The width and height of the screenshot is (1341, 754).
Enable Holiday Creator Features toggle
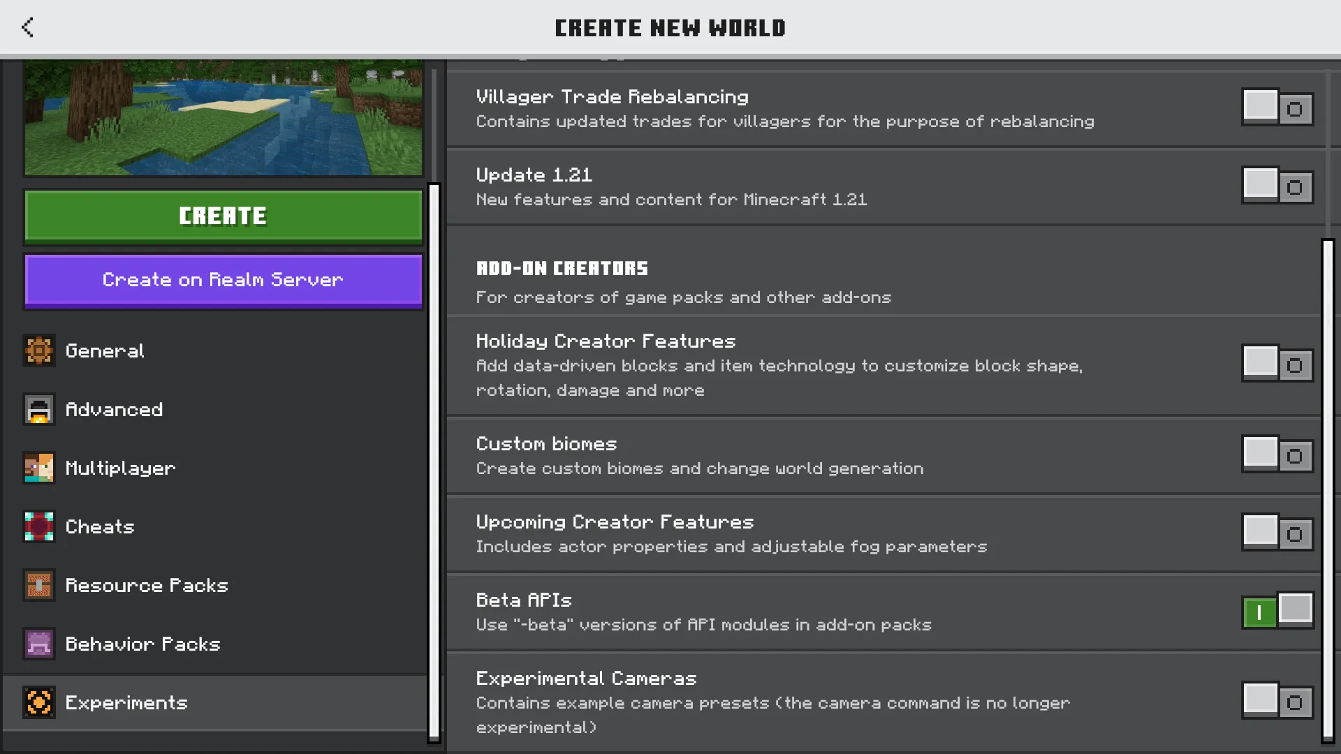pos(1277,364)
